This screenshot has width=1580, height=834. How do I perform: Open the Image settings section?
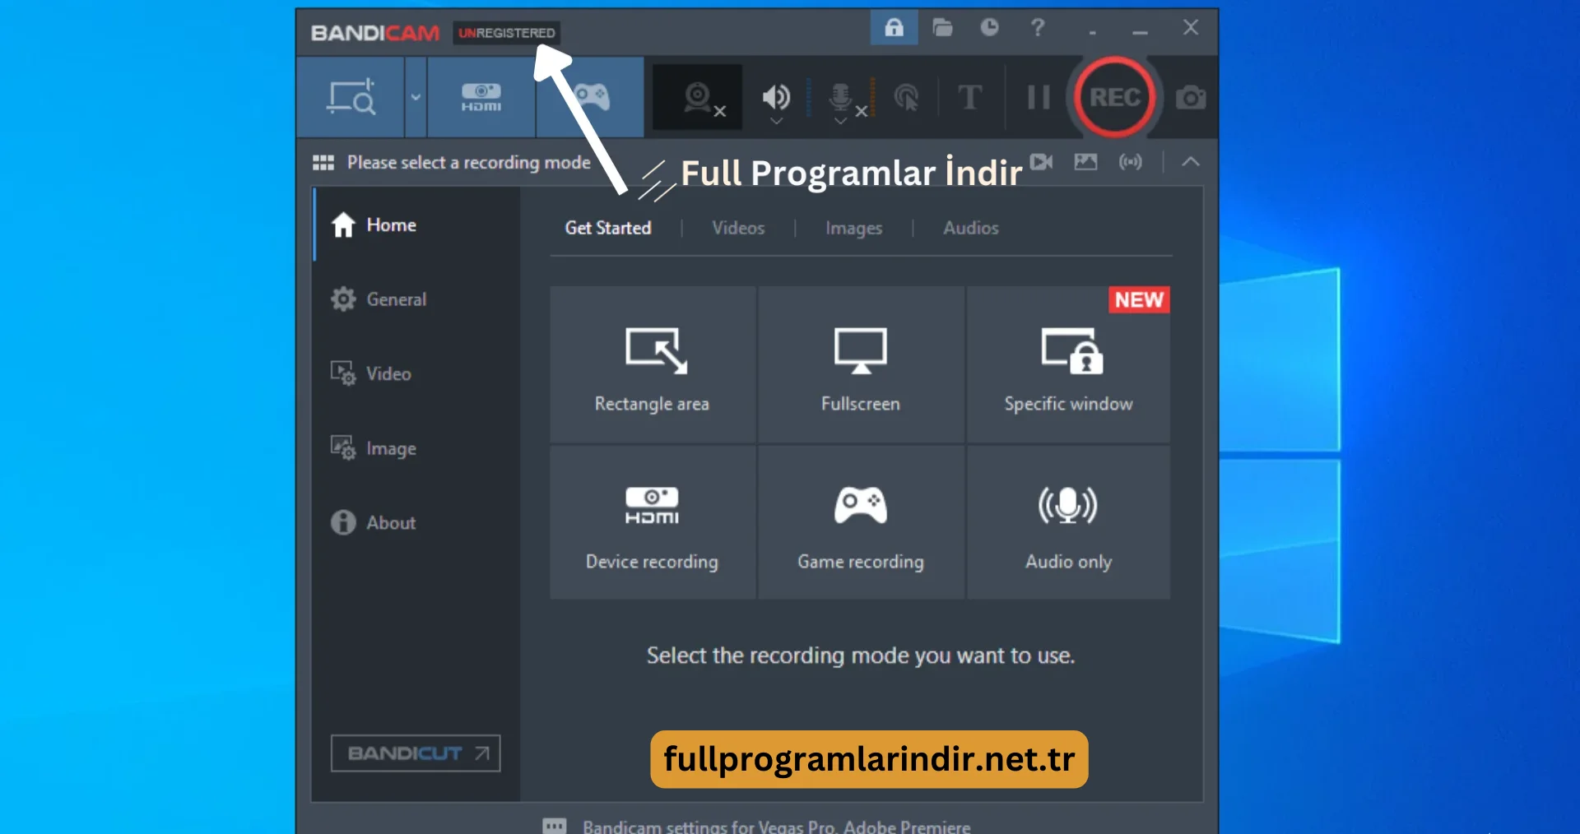(x=416, y=448)
